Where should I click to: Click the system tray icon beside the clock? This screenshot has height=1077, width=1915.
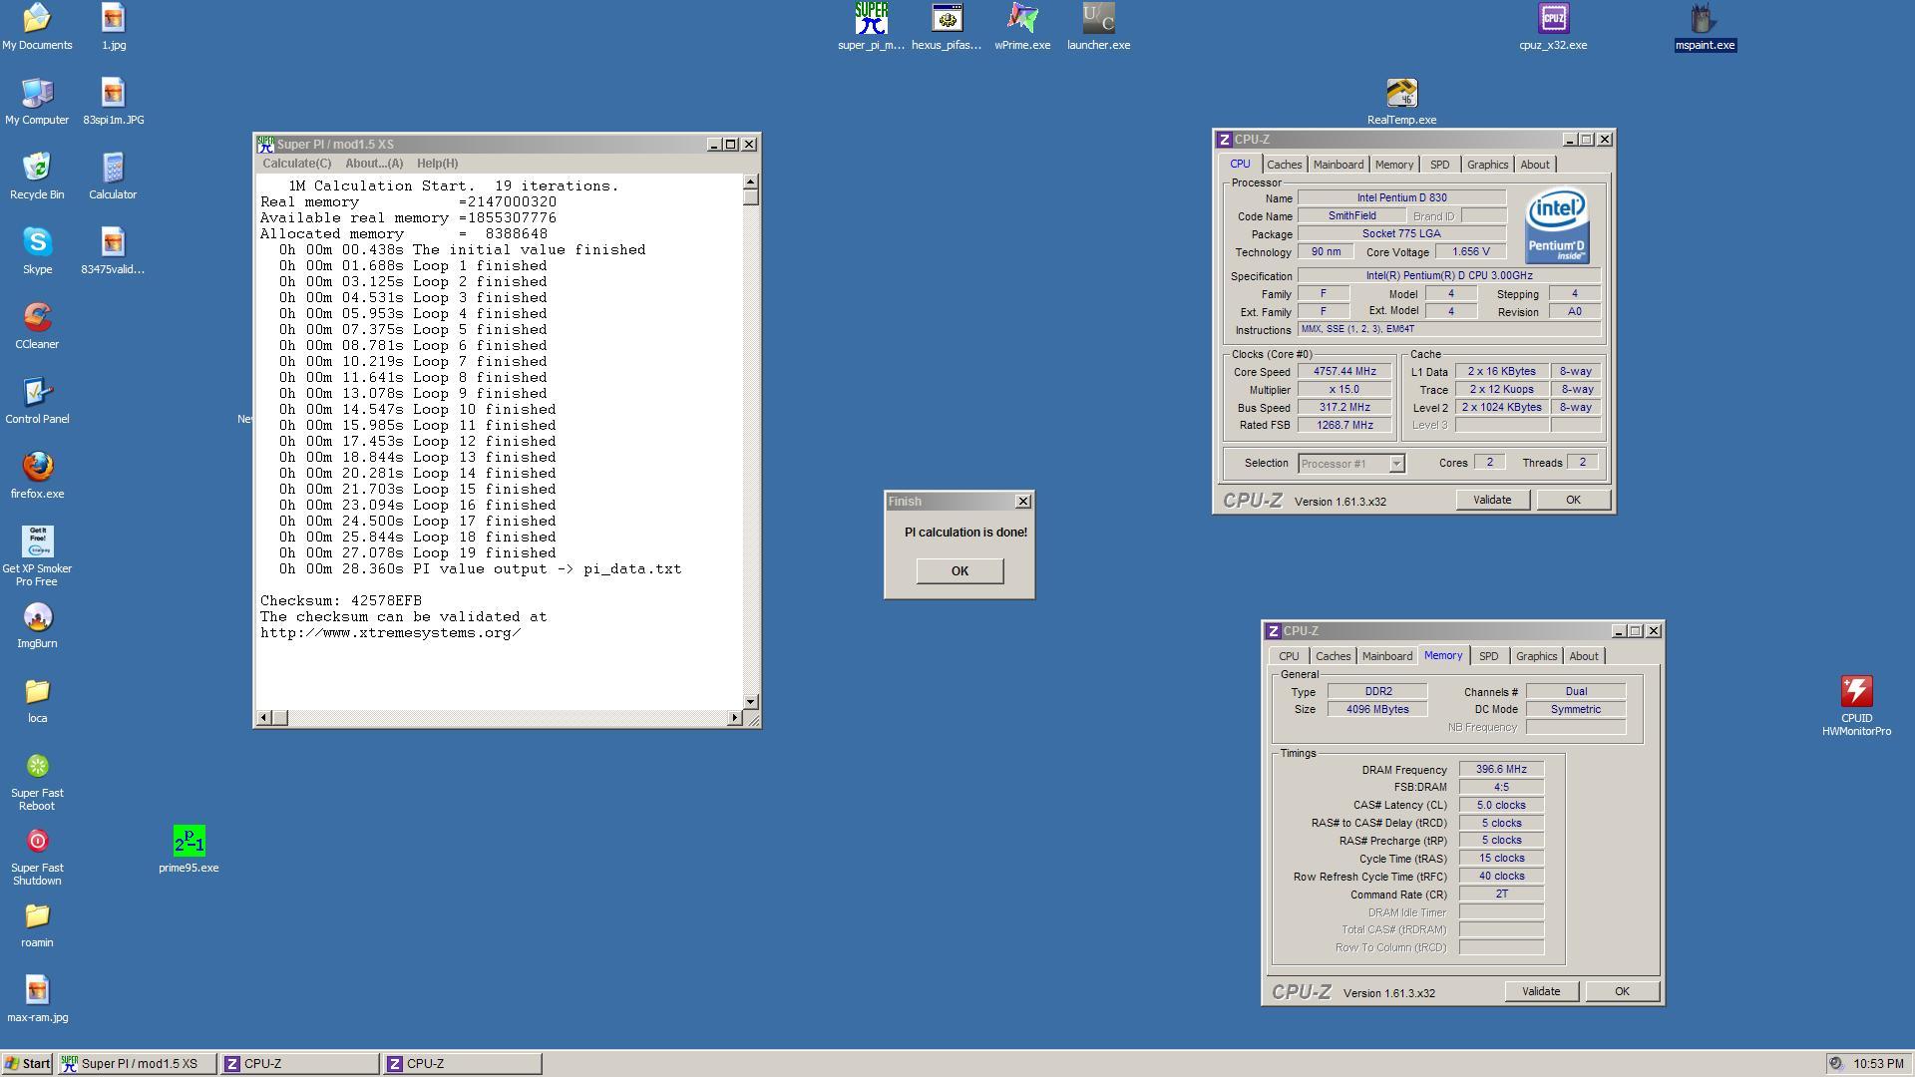click(x=1836, y=1063)
